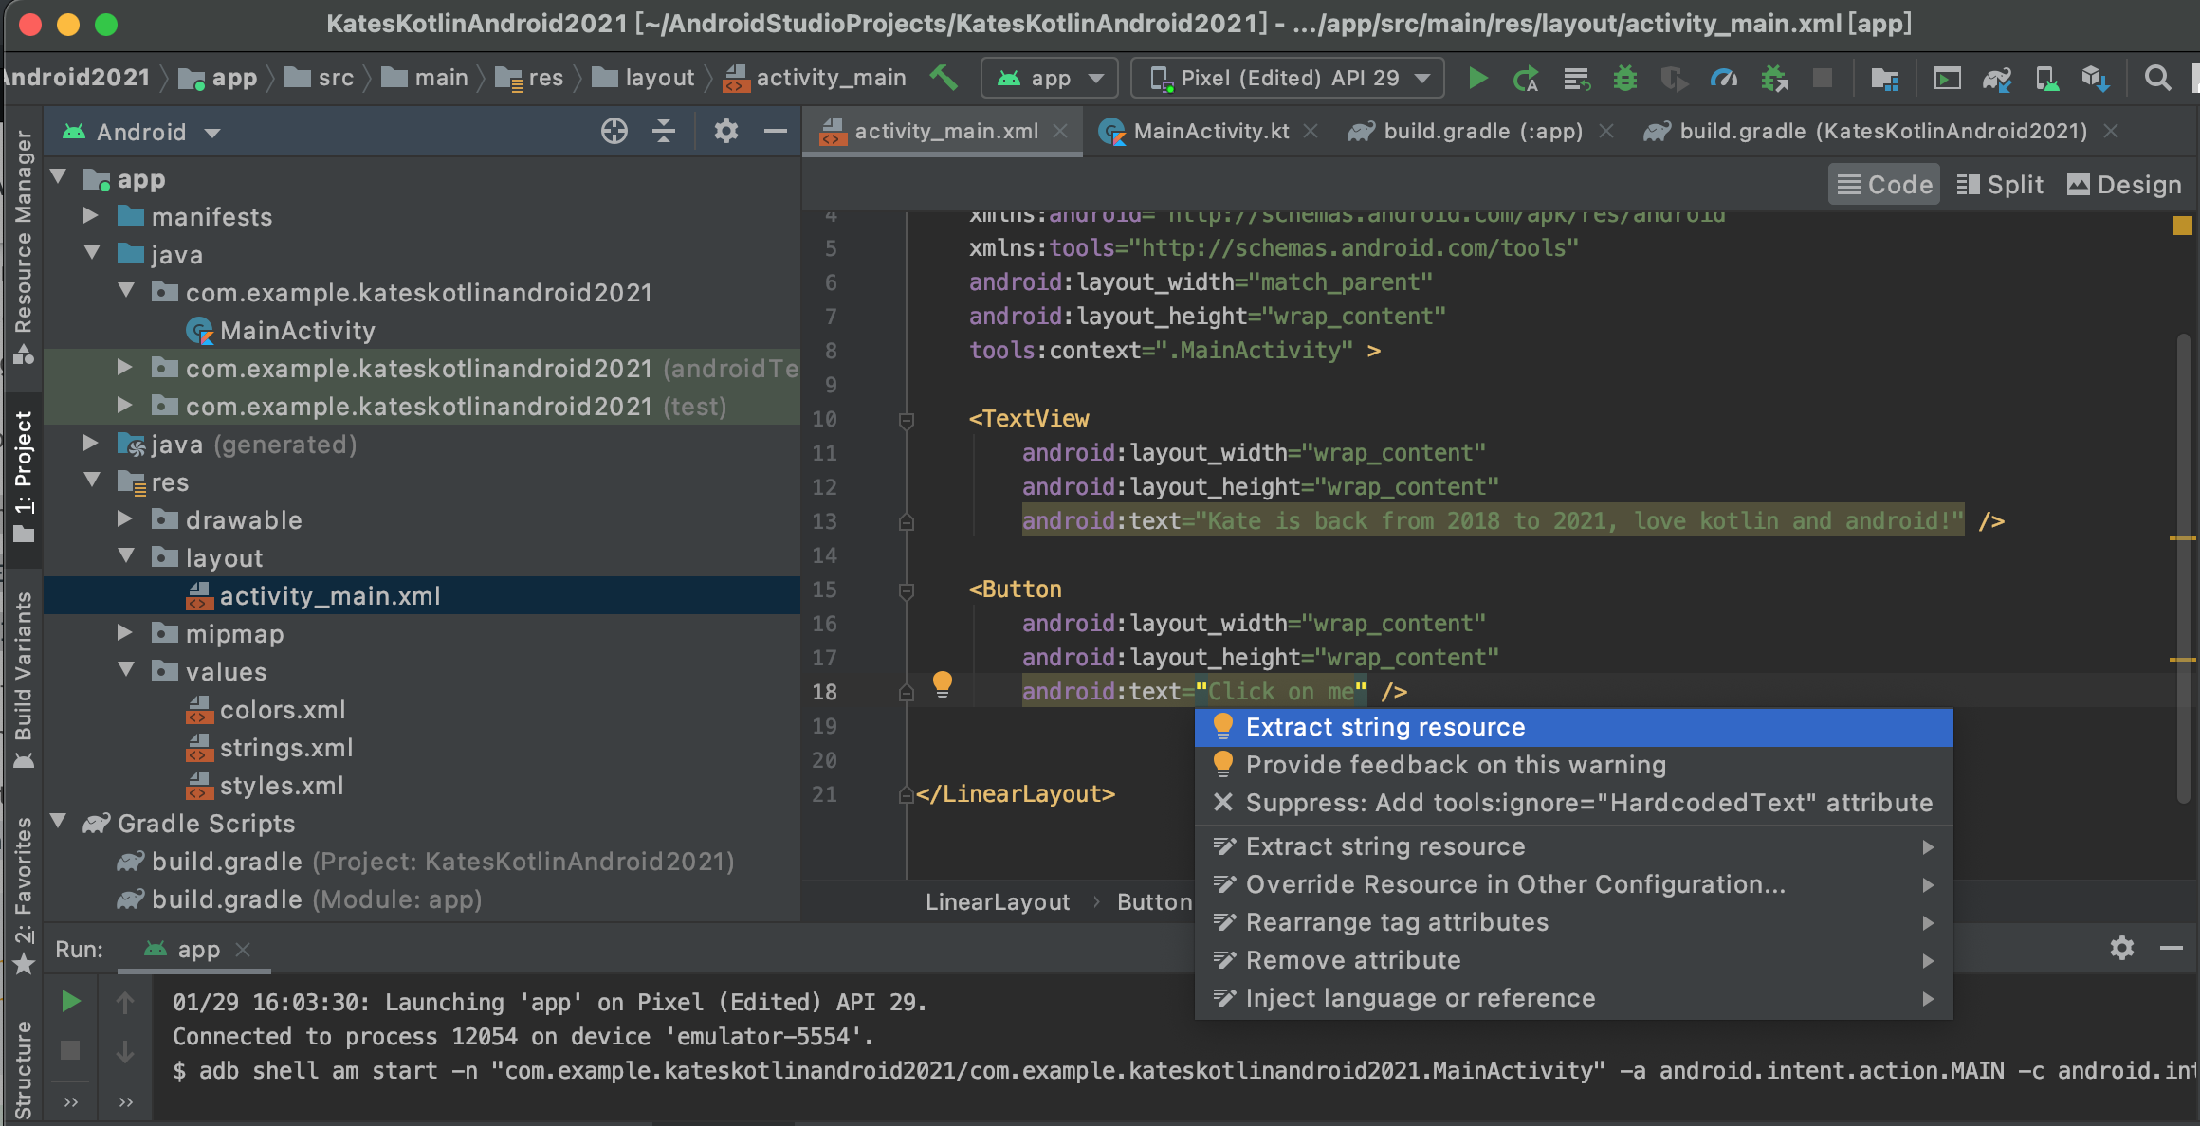Screen dimensions: 2200x1126
Task: Open the Android project view dropdown
Action: click(142, 132)
